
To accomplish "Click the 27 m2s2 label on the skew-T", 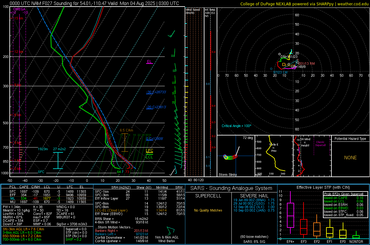I will click(60, 149).
